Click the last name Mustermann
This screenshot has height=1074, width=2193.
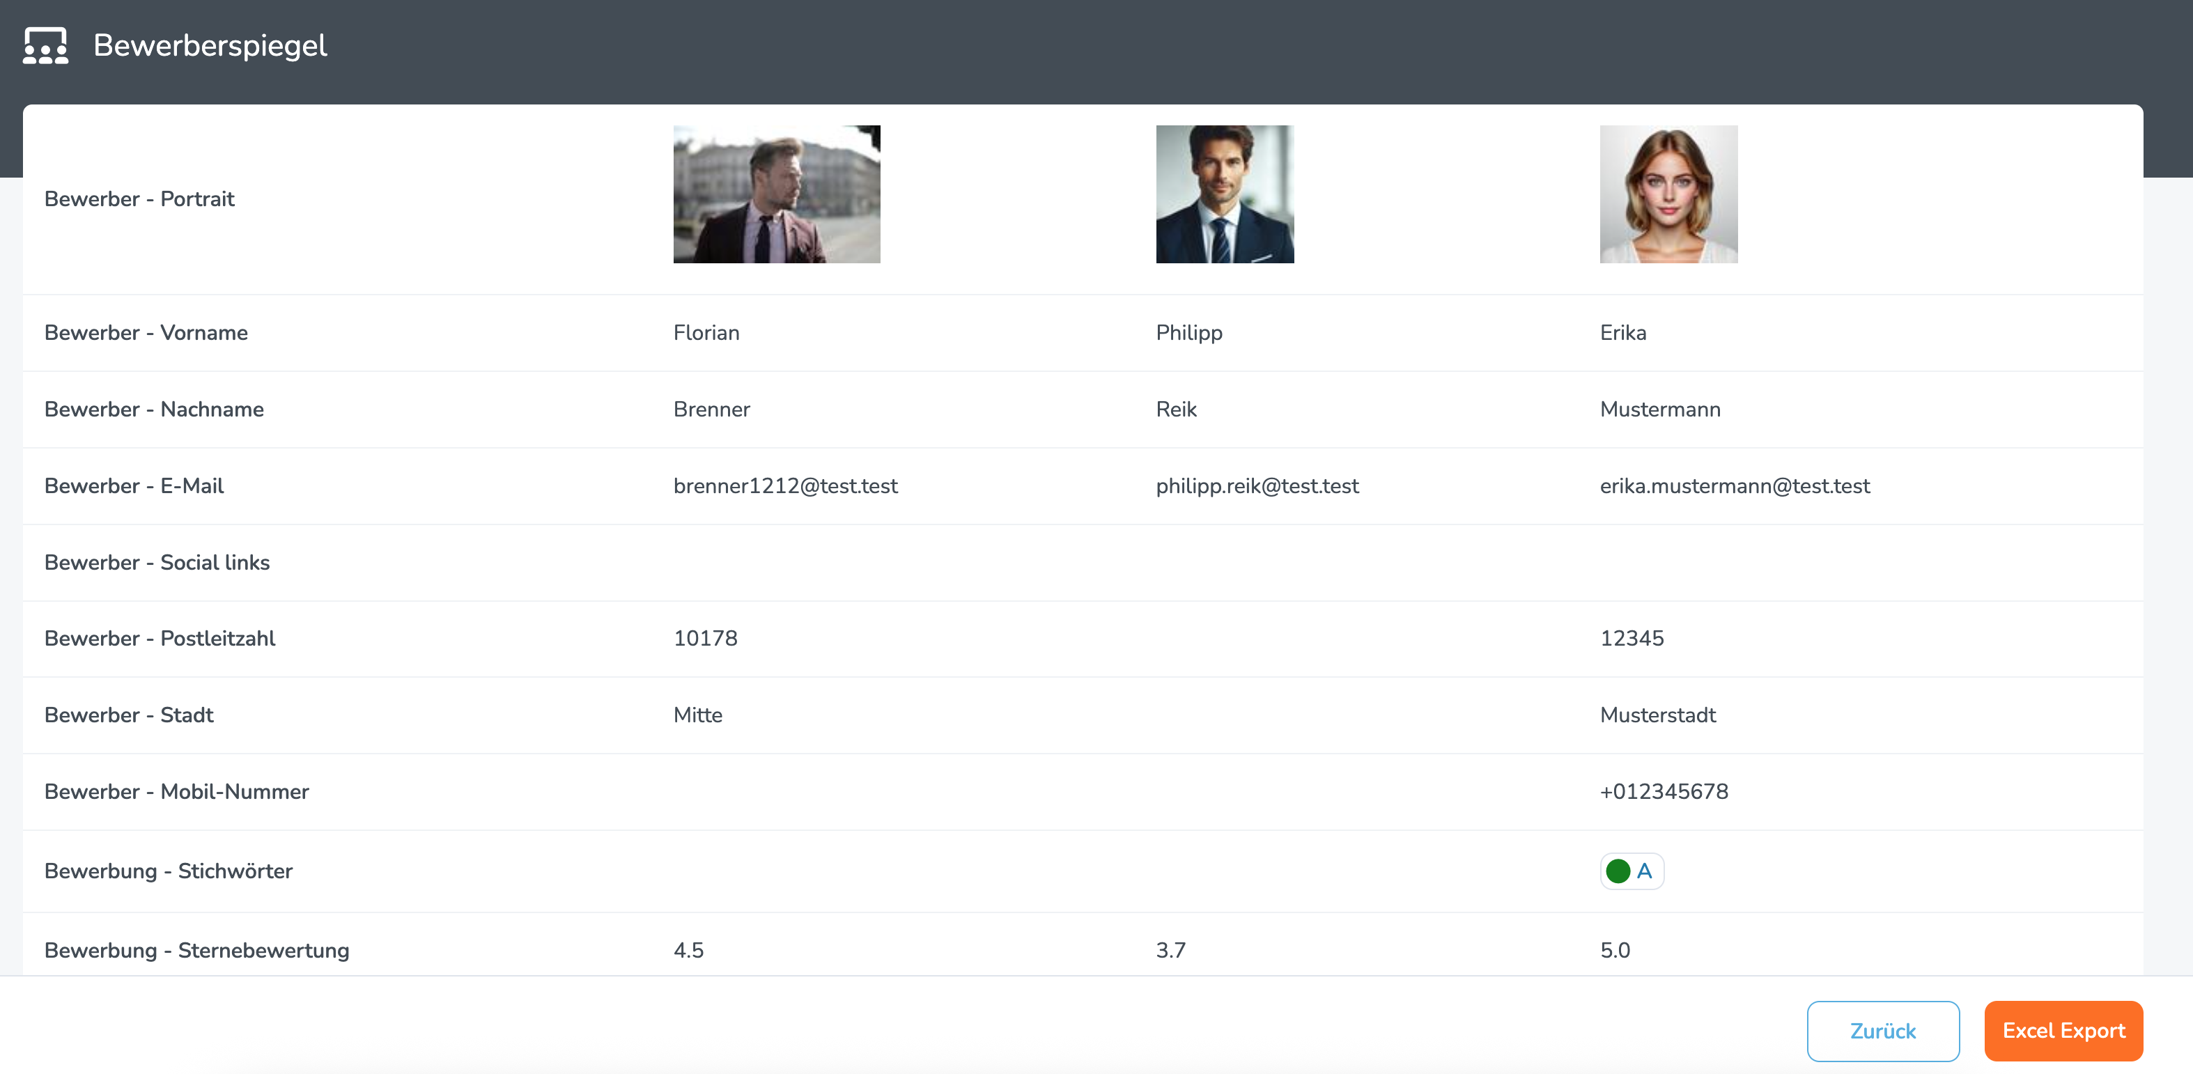click(1660, 410)
